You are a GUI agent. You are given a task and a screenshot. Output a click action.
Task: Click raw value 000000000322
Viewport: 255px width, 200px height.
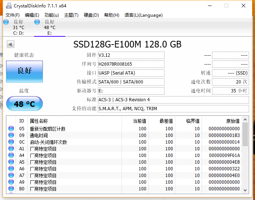(x=224, y=169)
